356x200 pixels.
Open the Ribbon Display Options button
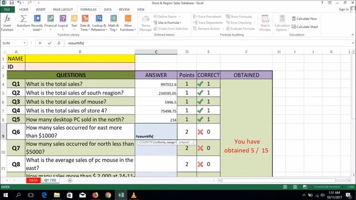(x=330, y=3)
